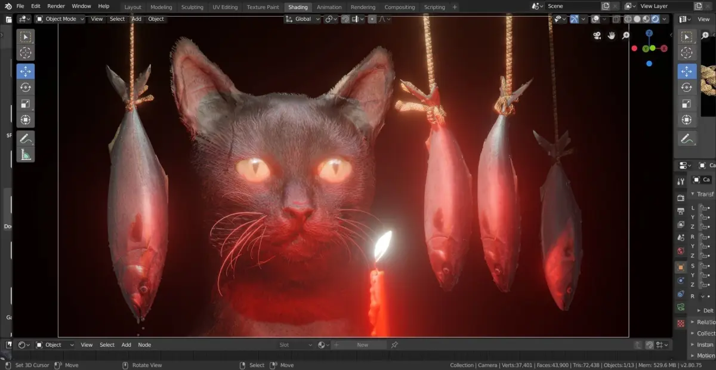716x370 pixels.
Task: Expand the Transform panel
Action: [x=703, y=194]
